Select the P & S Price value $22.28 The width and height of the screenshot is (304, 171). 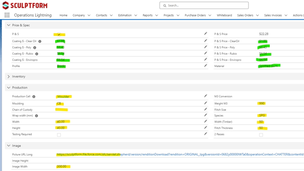pyautogui.click(x=264, y=34)
